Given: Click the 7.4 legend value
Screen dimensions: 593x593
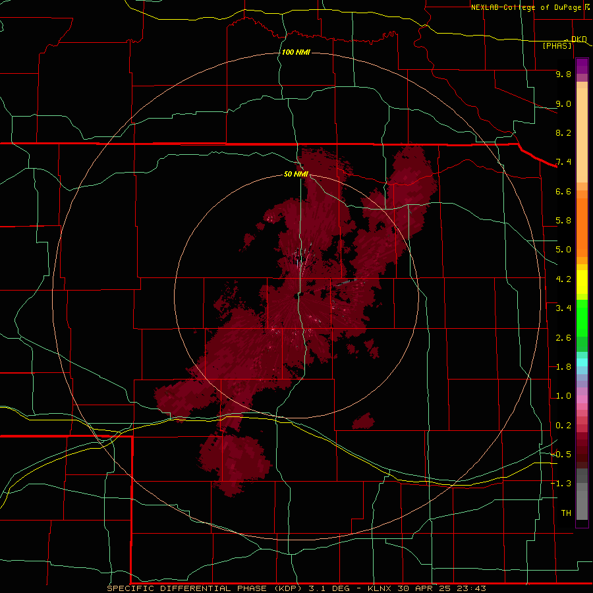Looking at the screenshot, I should 563,162.
